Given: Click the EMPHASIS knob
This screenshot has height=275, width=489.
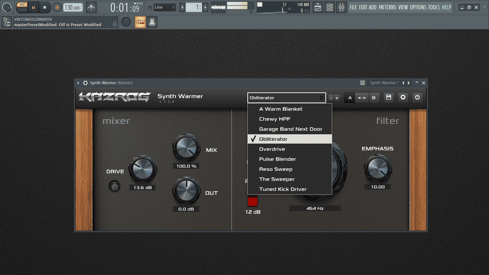Looking at the screenshot, I should pos(378,168).
